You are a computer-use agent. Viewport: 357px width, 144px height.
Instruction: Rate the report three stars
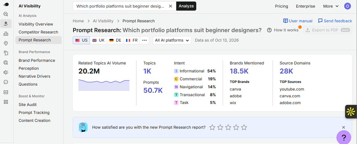(x=228, y=127)
